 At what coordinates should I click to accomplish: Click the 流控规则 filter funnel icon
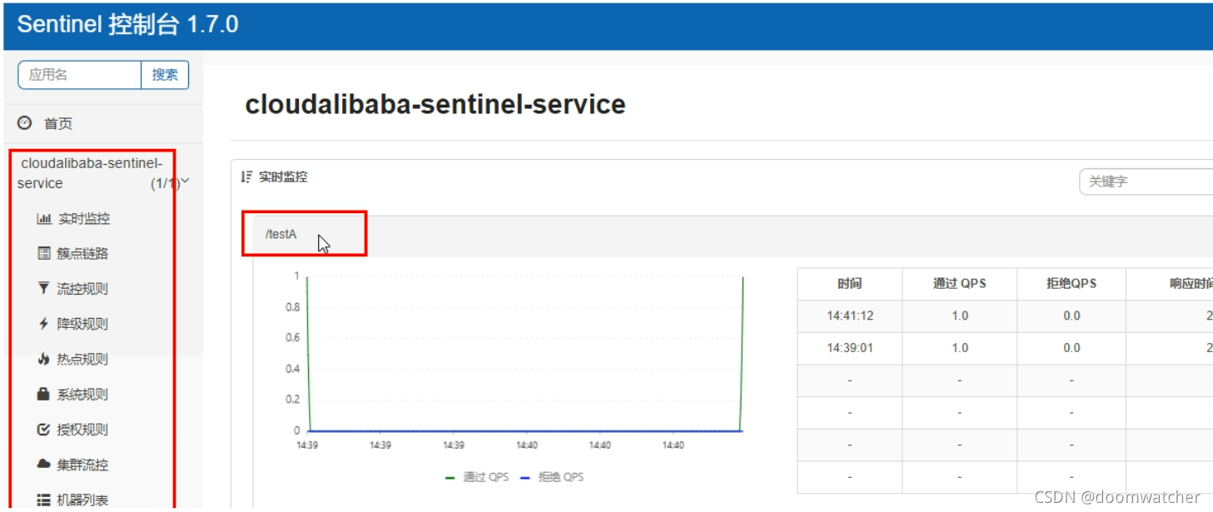pyautogui.click(x=44, y=289)
